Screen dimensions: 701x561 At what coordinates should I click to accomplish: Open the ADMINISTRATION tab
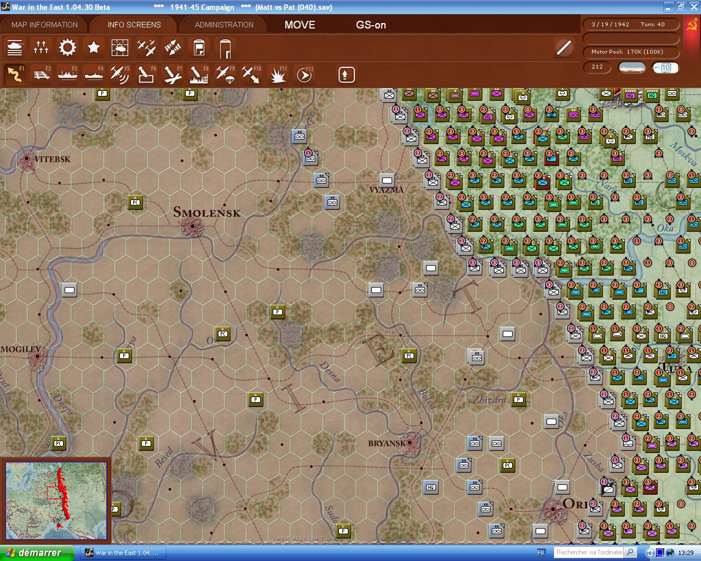tap(224, 25)
